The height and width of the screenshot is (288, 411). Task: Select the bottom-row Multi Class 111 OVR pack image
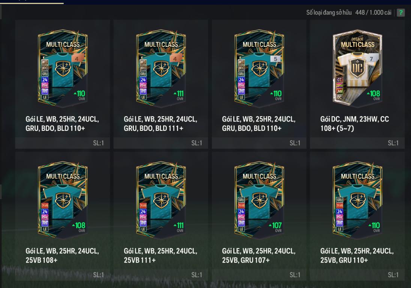[161, 201]
